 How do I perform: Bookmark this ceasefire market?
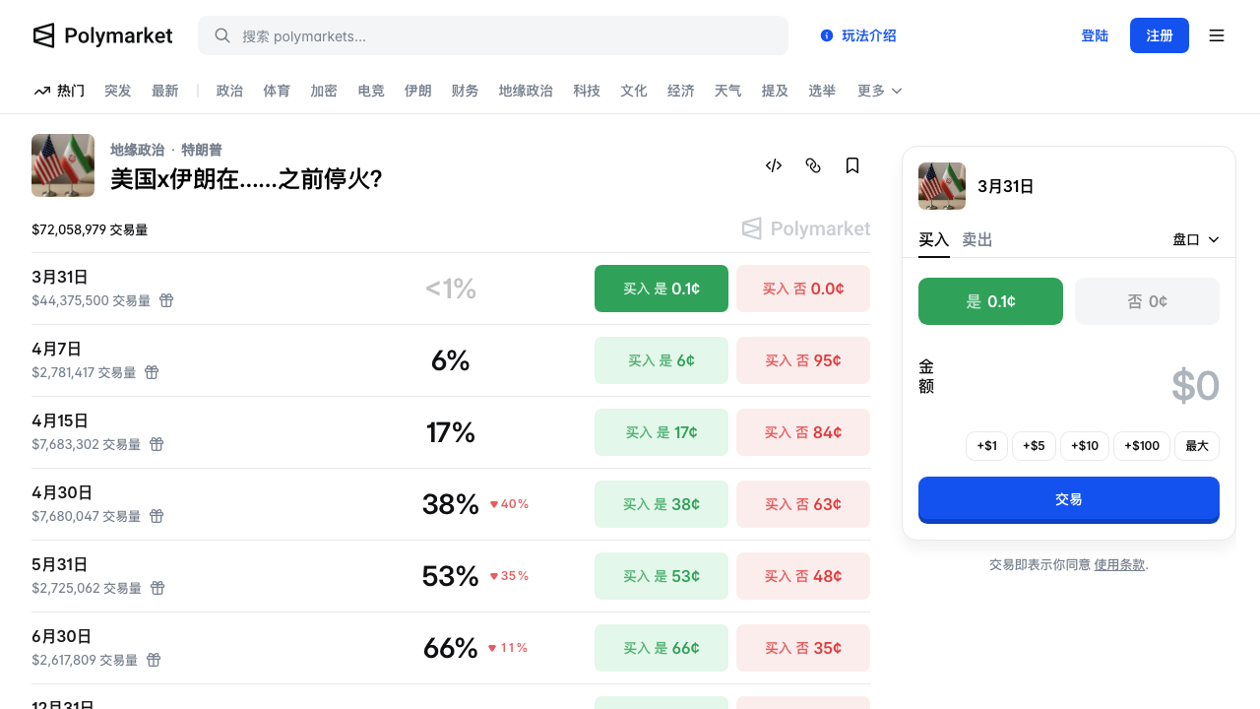[x=852, y=165]
